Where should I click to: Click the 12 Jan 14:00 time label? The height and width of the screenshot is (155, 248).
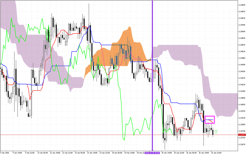[x=55, y=153]
